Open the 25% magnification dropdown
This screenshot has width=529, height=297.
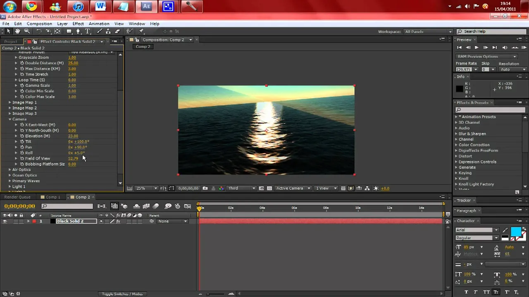click(x=147, y=189)
